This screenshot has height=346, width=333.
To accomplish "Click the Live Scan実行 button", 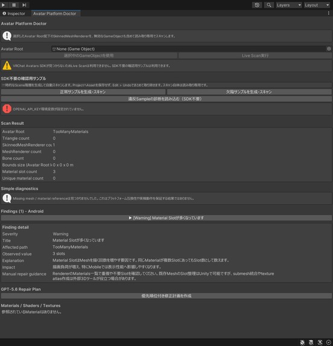I will pos(255,56).
